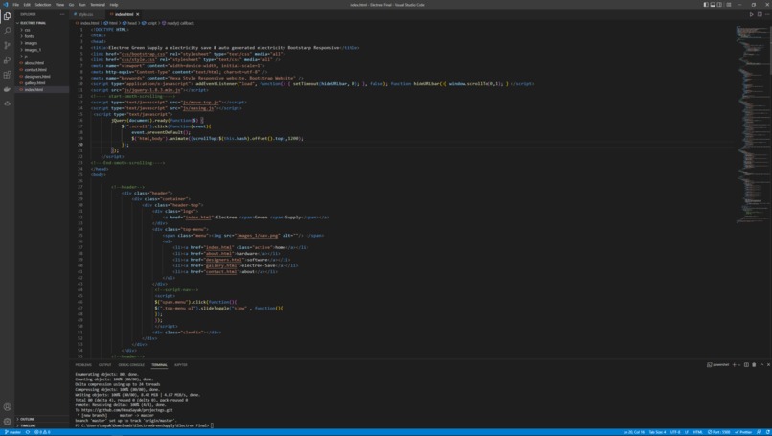The width and height of the screenshot is (772, 436).
Task: Open the Explorer panel ellipsis menu
Action: 62,14
